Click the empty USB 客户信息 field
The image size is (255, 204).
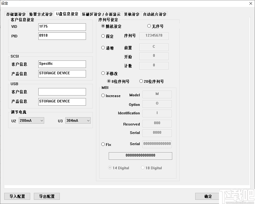[62, 92]
